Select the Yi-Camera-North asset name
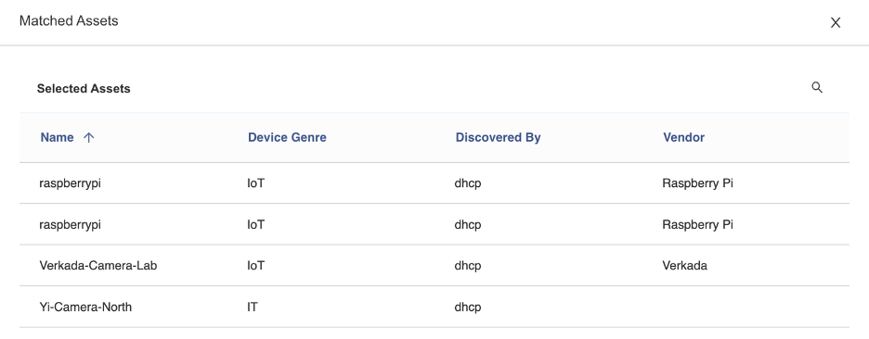Image resolution: width=869 pixels, height=339 pixels. 85,307
